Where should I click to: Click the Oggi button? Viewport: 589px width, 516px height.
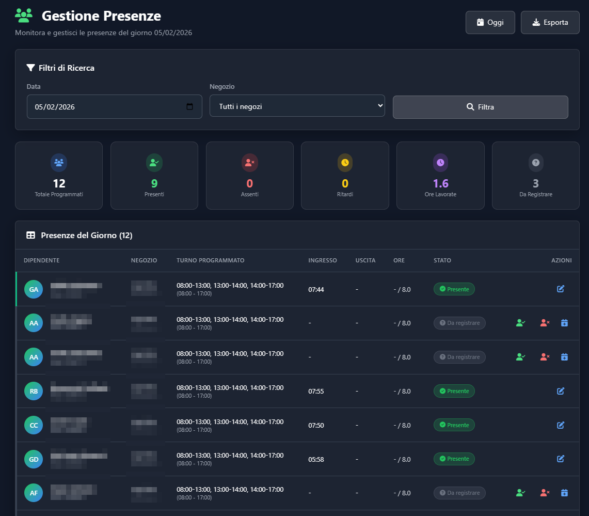point(490,23)
